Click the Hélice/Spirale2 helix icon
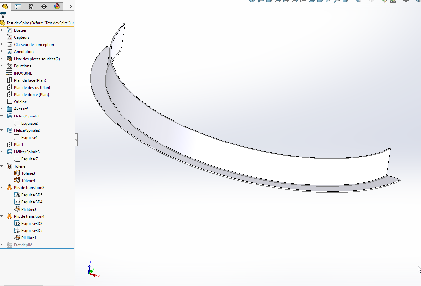This screenshot has width=421, height=286. click(9, 130)
